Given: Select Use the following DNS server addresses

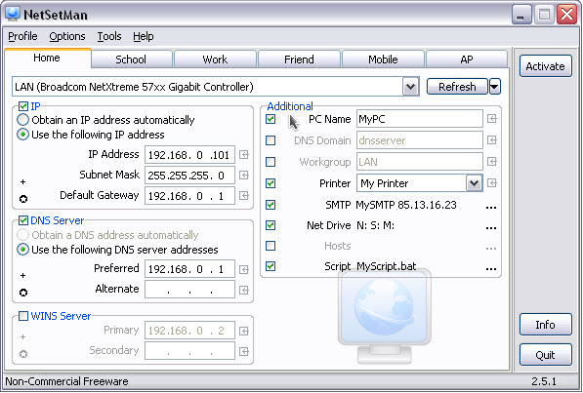Looking at the screenshot, I should (x=117, y=250).
